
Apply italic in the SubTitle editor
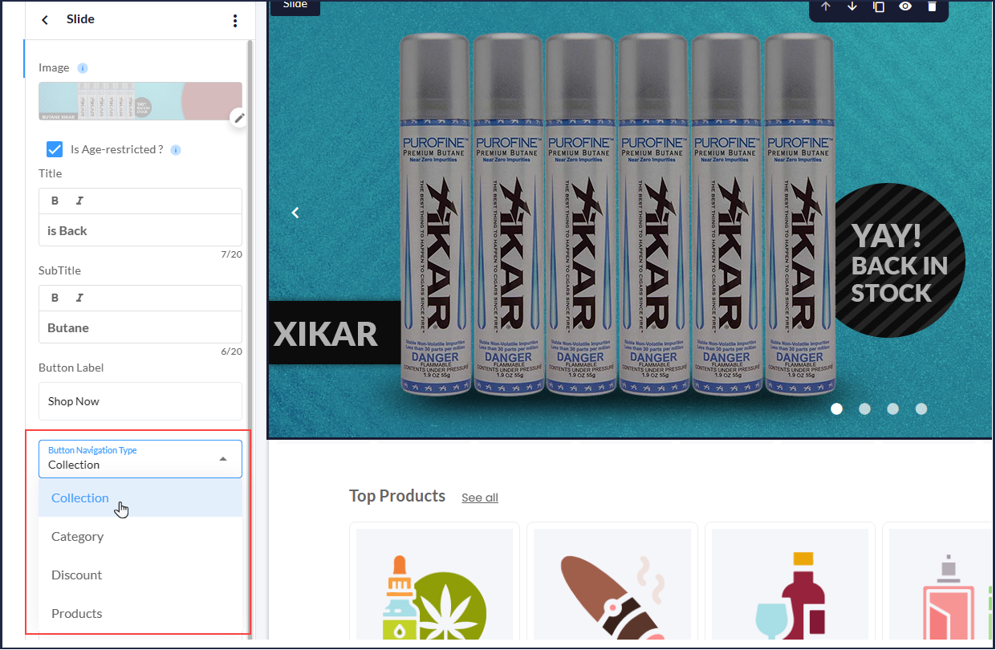coord(79,298)
